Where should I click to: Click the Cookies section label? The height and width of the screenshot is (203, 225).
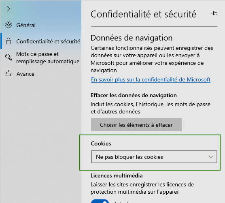click(x=101, y=143)
